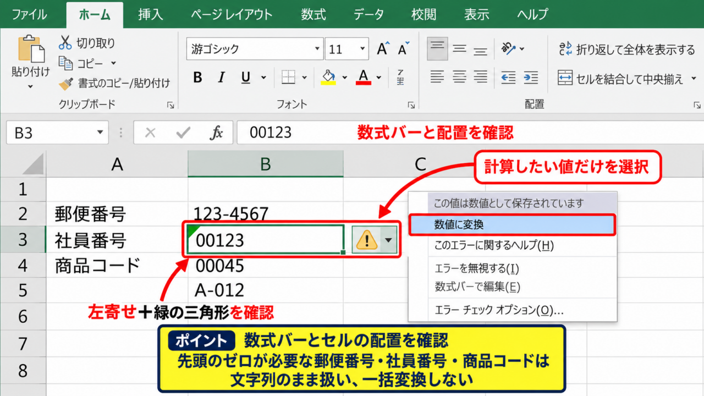Viewport: 704px width, 396px height.
Task: Open the font name 游ゴシック dropdown
Action: pyautogui.click(x=317, y=49)
